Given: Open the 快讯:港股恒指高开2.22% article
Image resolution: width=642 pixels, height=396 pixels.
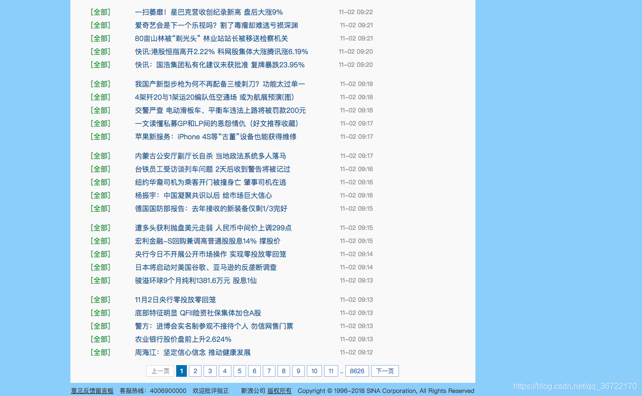Looking at the screenshot, I should pyautogui.click(x=221, y=51).
